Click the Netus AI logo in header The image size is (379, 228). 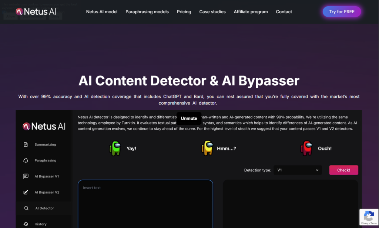(x=36, y=12)
